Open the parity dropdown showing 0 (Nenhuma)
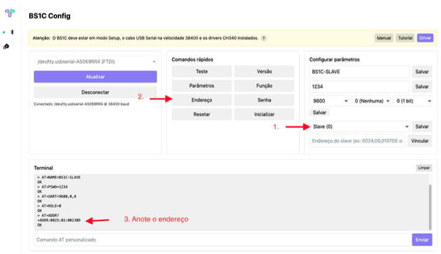The width and height of the screenshot is (441, 254). click(x=371, y=100)
